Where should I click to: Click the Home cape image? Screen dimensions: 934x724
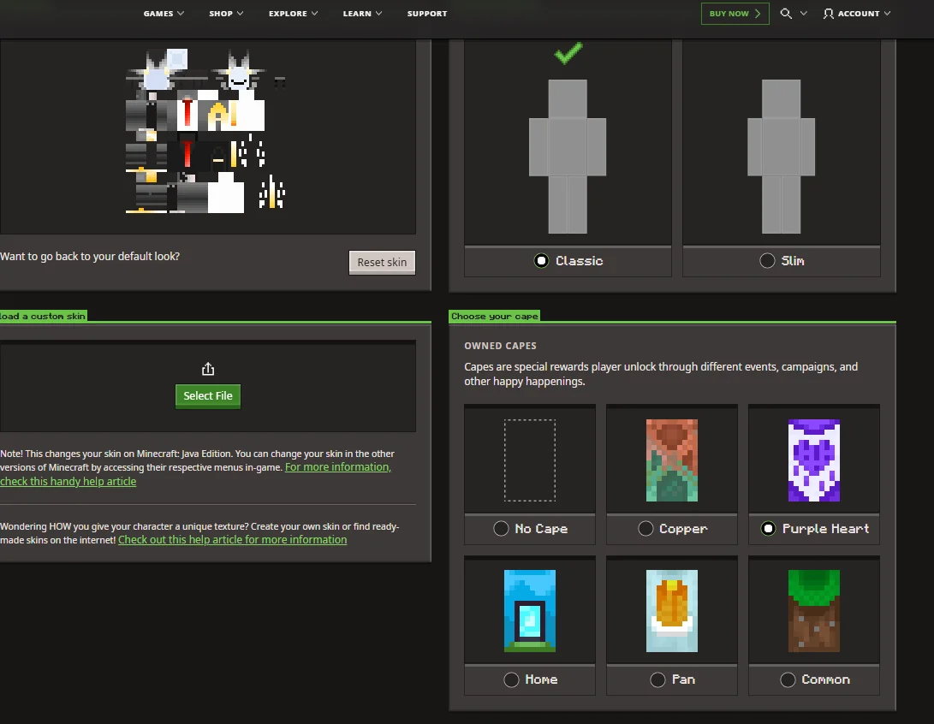click(530, 611)
